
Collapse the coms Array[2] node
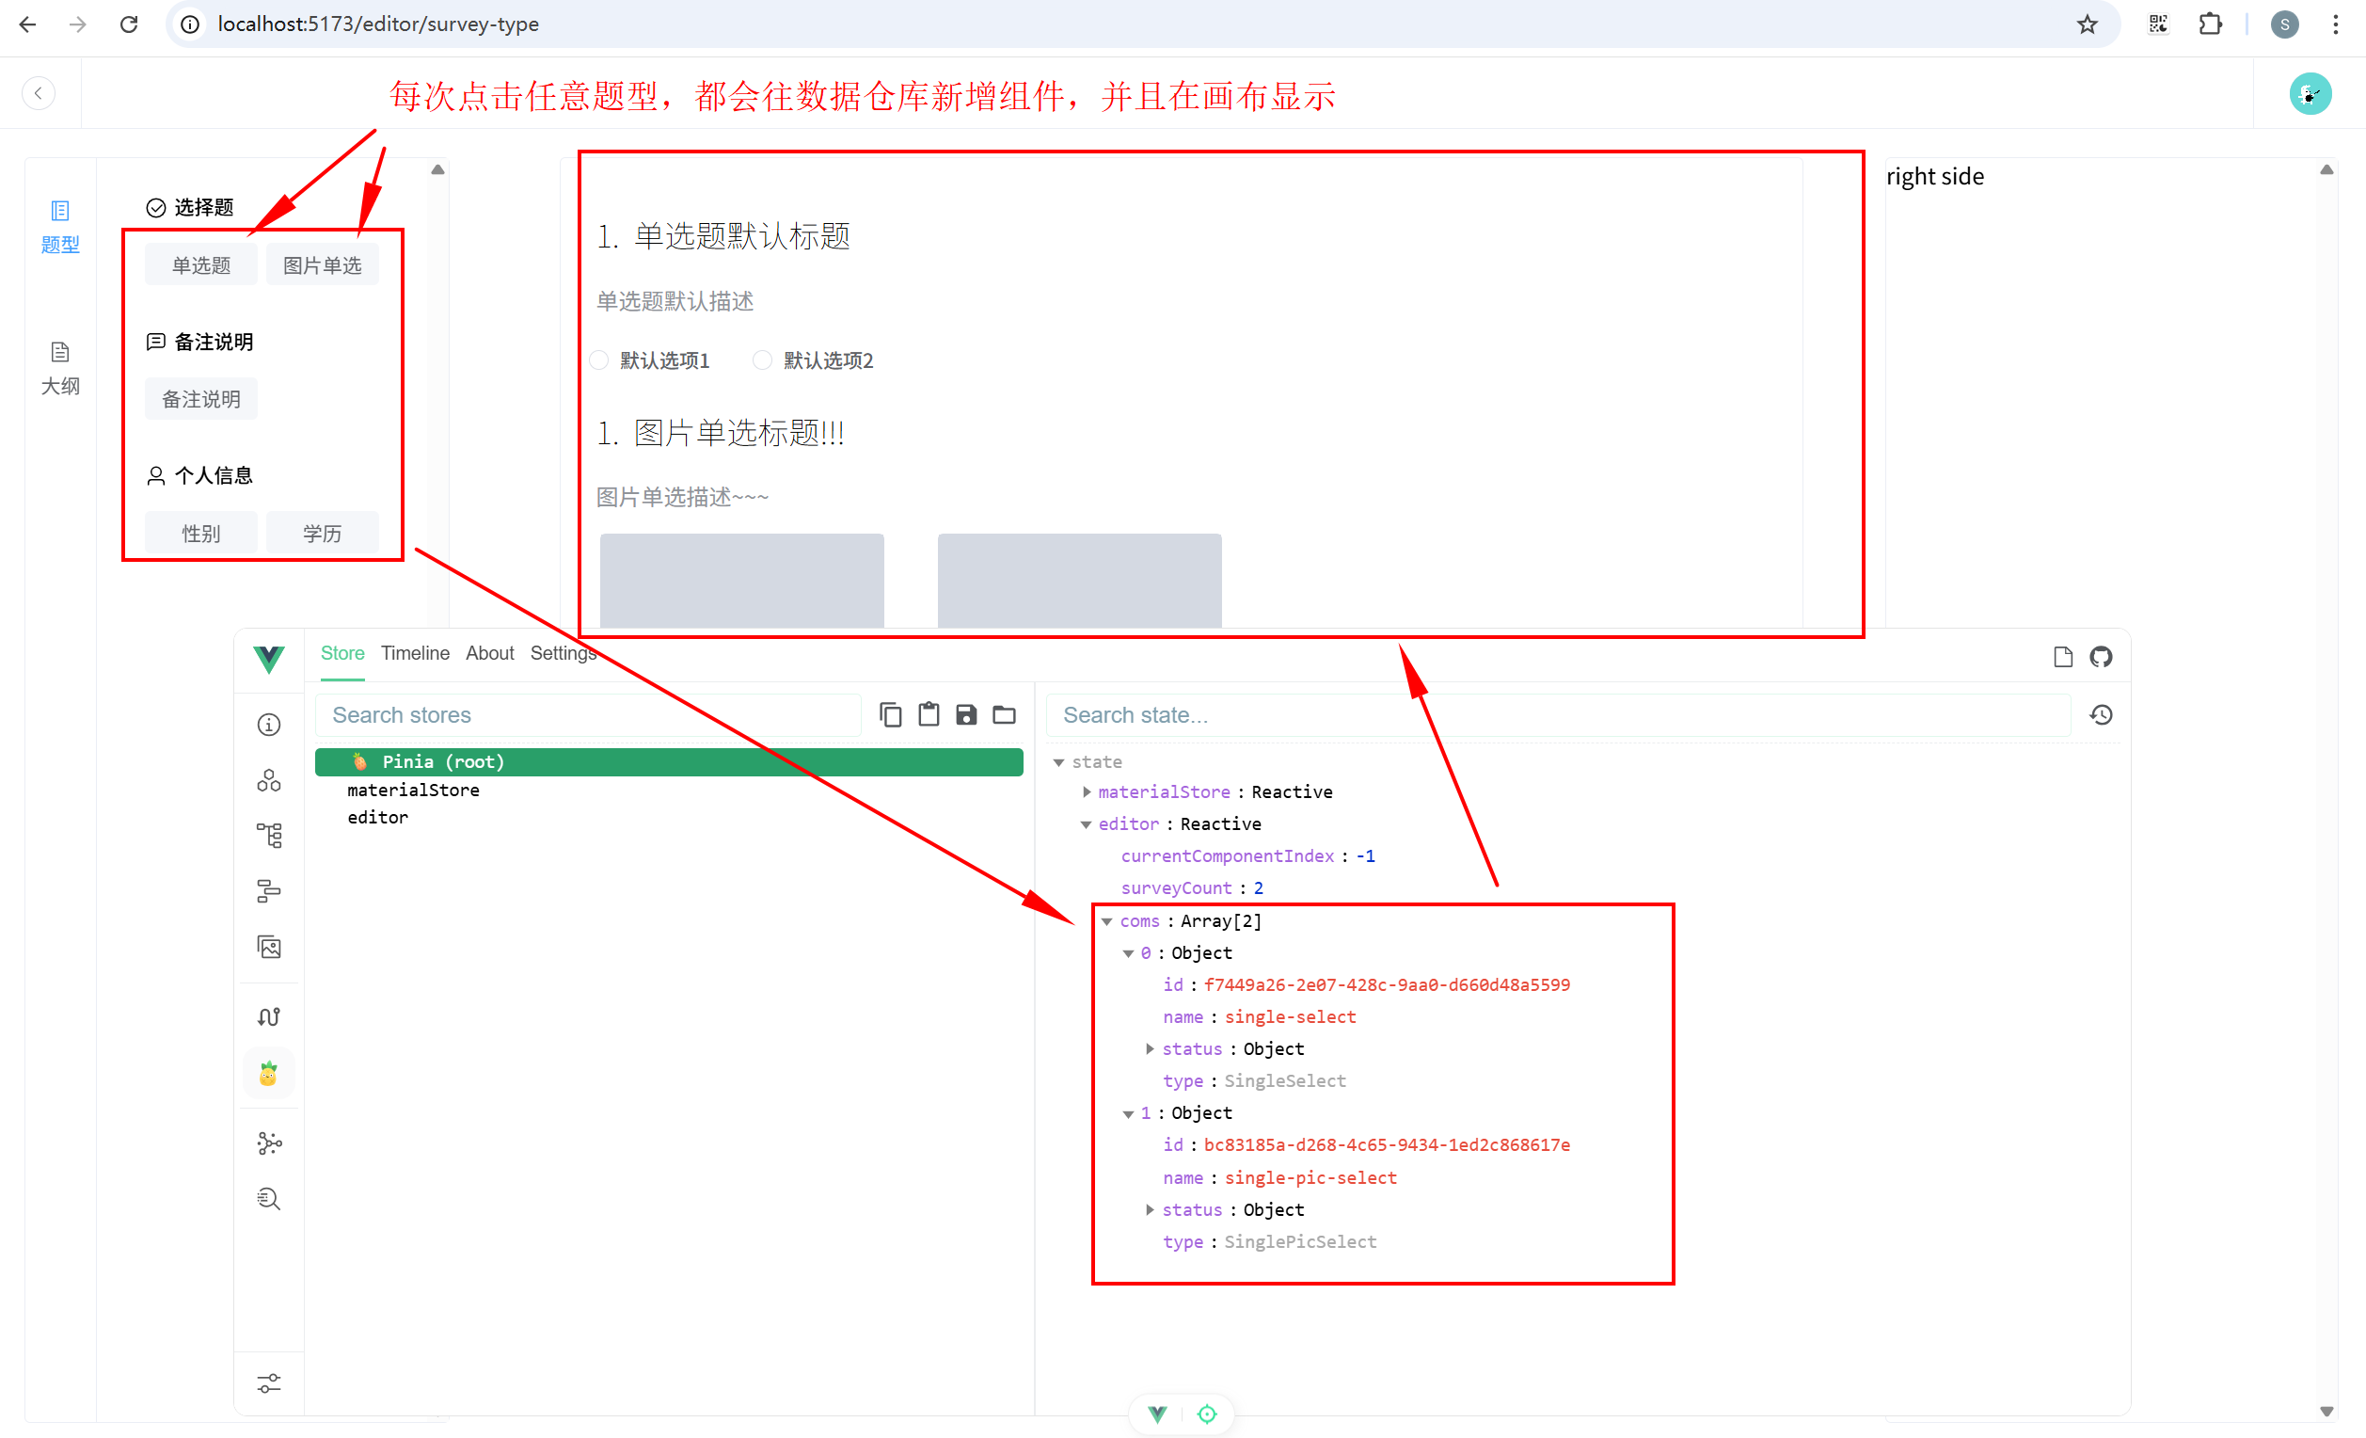(1107, 921)
